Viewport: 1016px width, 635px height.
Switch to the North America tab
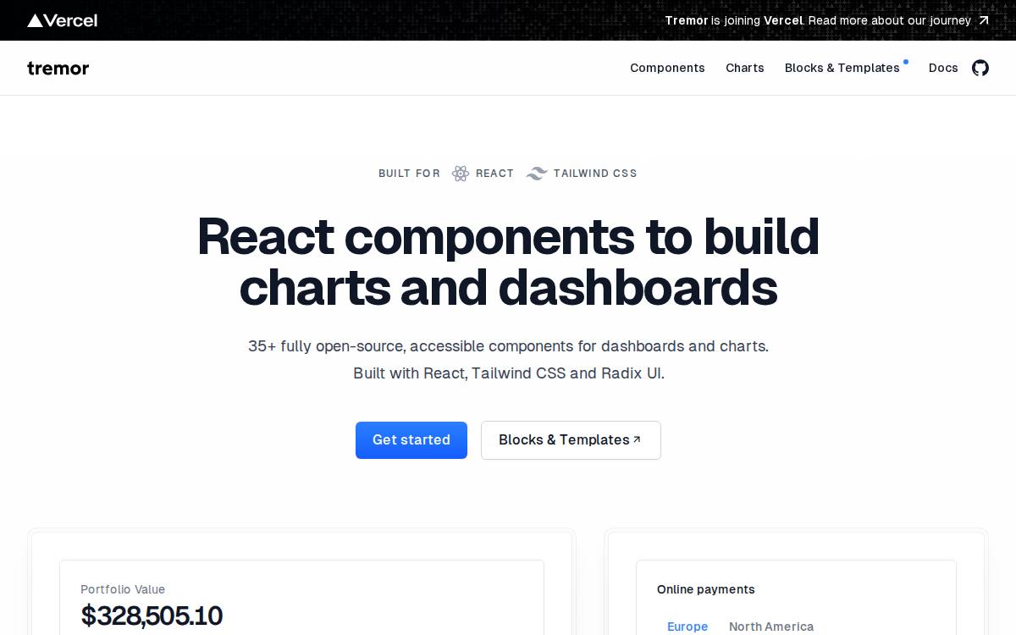tap(771, 627)
